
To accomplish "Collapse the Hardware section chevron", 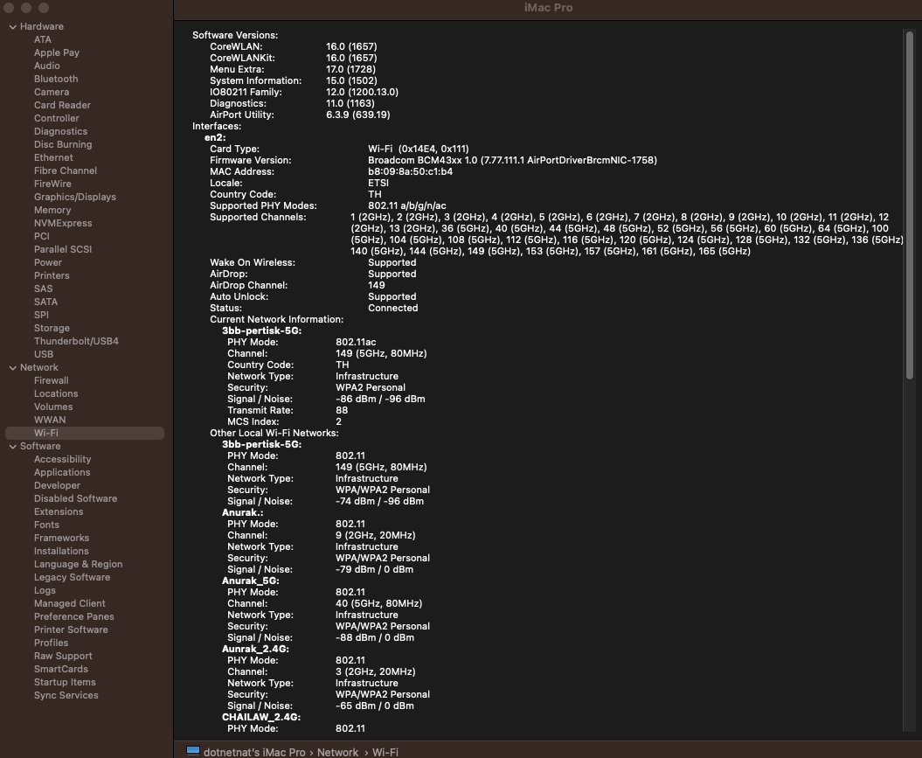I will click(x=12, y=27).
